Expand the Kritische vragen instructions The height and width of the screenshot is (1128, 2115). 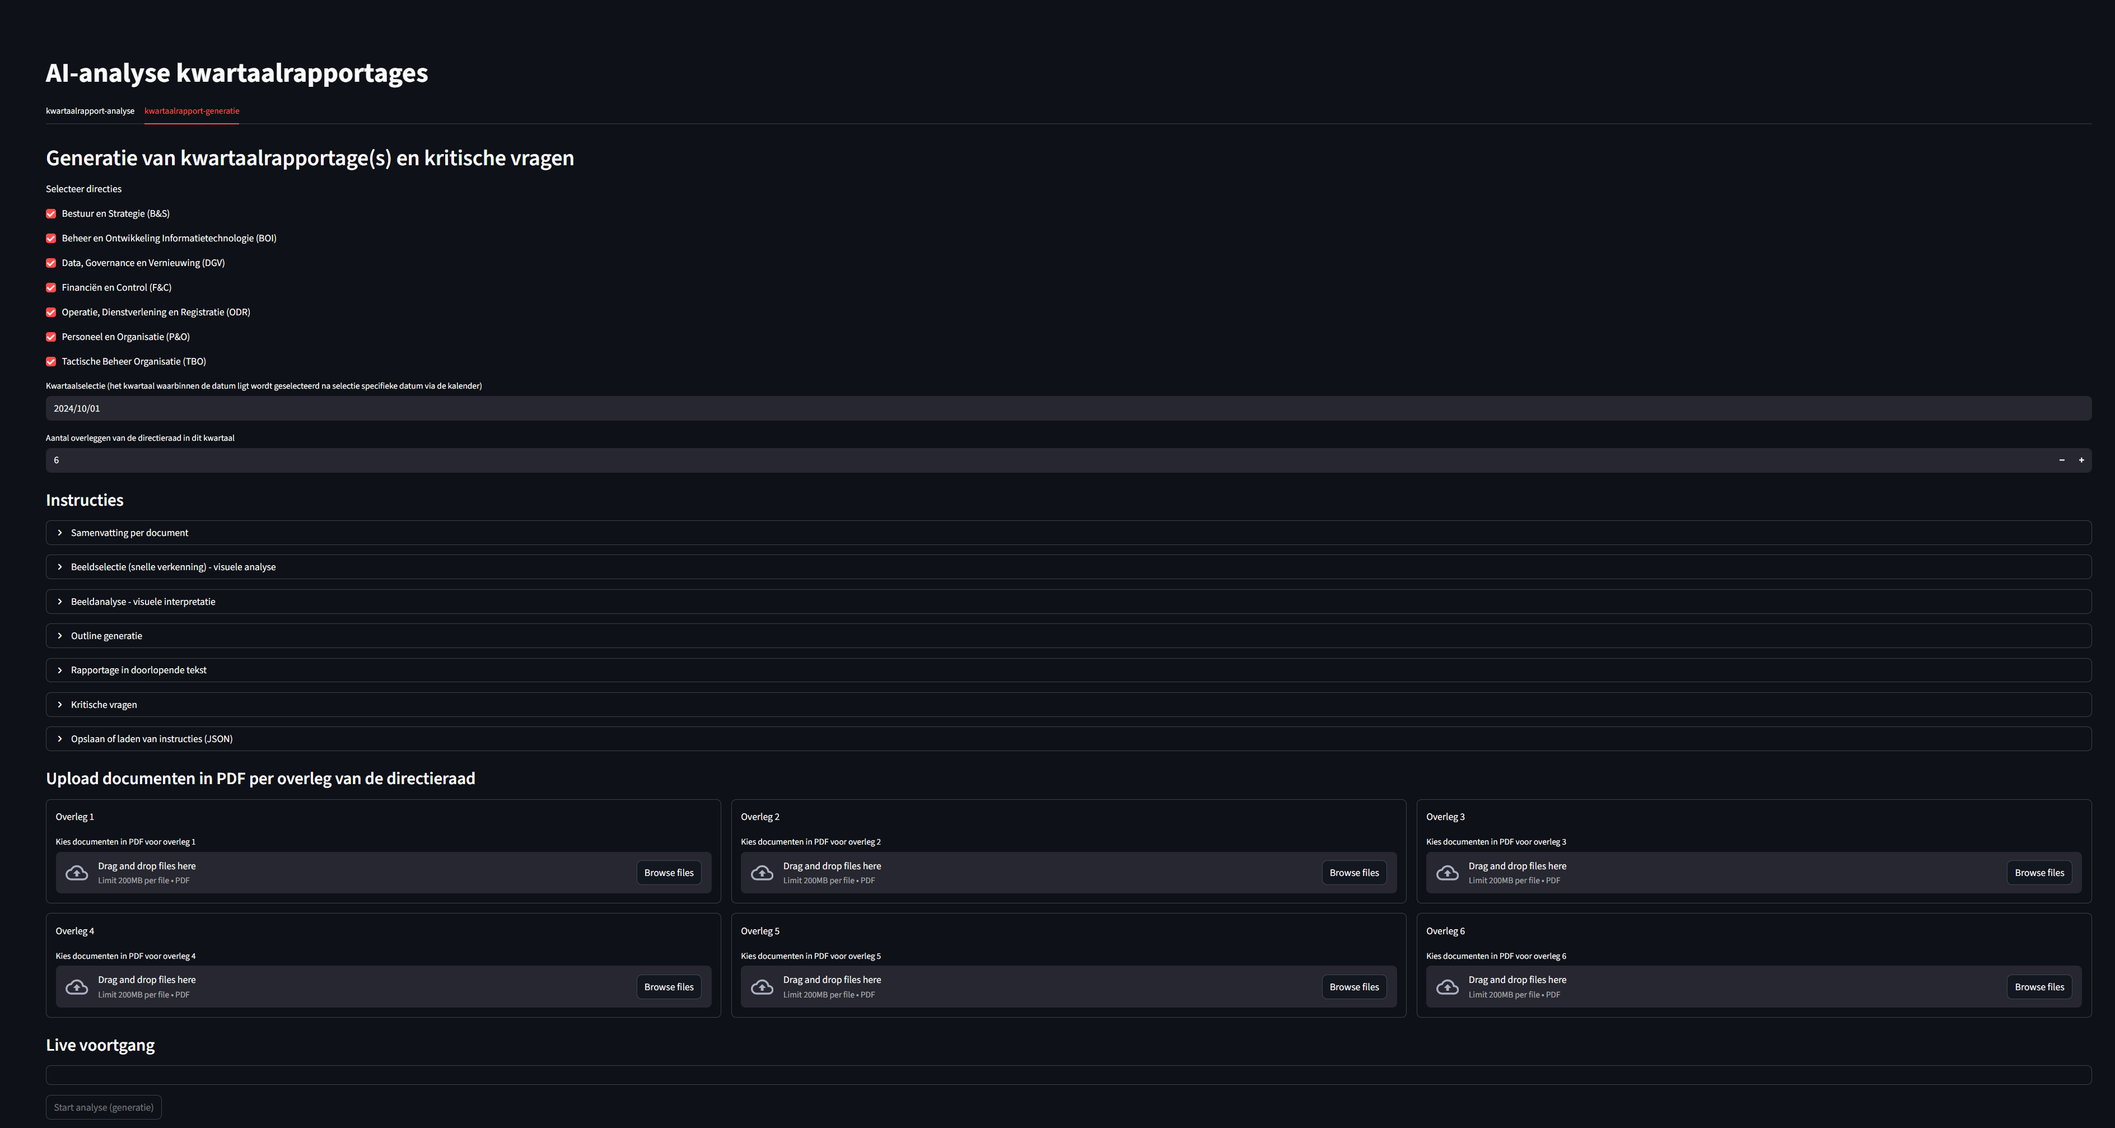[104, 705]
